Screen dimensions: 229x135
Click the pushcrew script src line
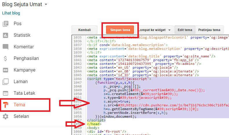[166, 105]
